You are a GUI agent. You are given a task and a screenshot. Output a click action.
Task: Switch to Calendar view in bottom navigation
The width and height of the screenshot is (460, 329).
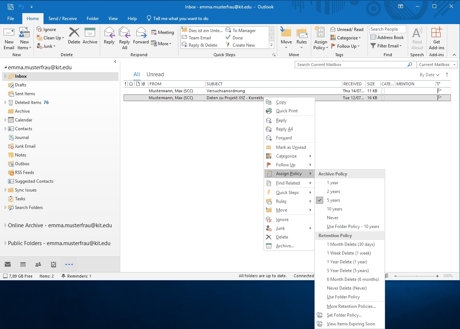click(23, 264)
